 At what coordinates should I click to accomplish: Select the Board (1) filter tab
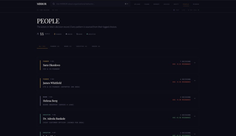pyautogui.click(x=68, y=46)
